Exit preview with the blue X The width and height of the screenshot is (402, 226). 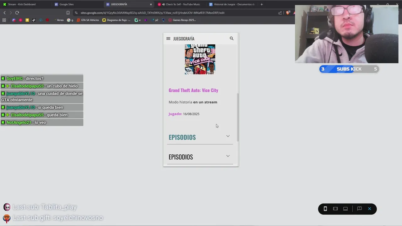(370, 209)
